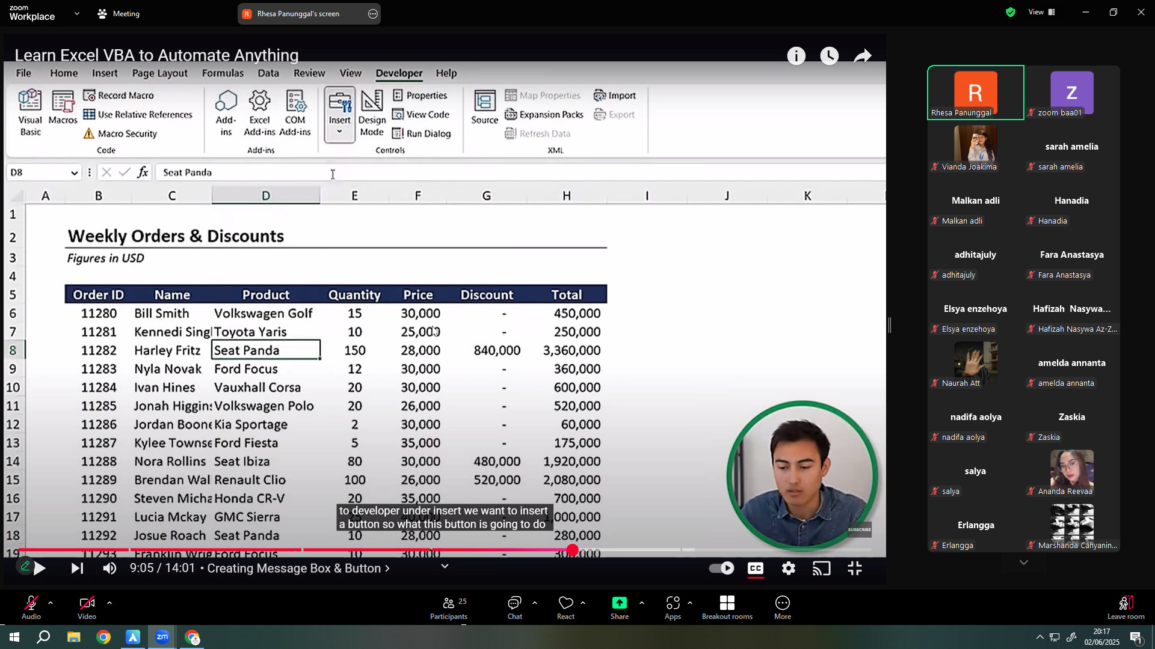
Task: Cast video to a device
Action: click(x=822, y=568)
